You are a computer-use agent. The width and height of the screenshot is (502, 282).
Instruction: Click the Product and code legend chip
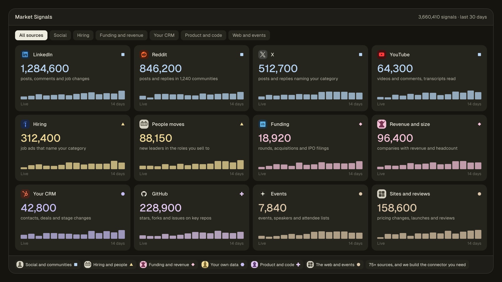(x=276, y=264)
